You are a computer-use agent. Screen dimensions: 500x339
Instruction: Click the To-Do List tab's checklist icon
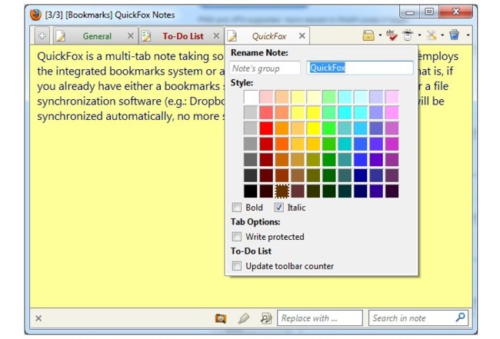point(146,36)
